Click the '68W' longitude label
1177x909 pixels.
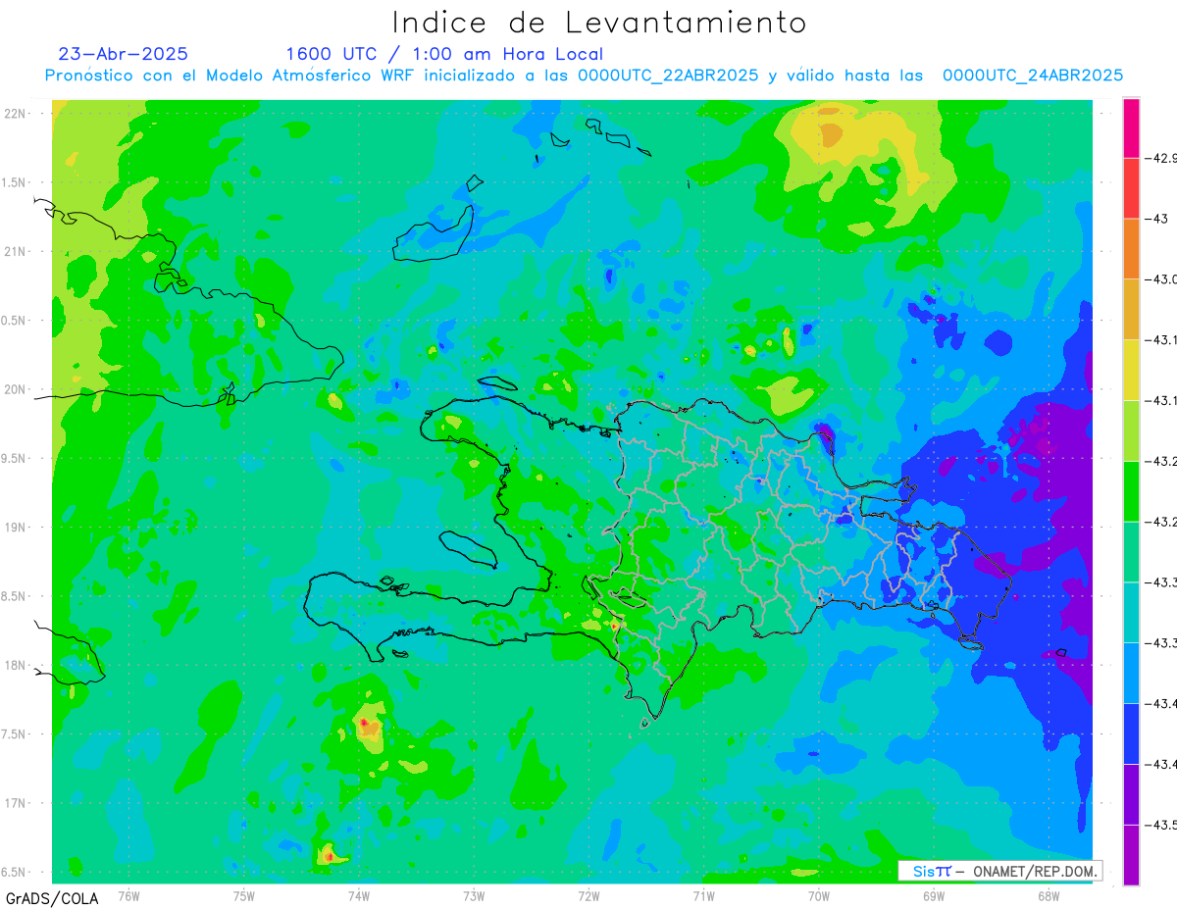tap(1049, 895)
